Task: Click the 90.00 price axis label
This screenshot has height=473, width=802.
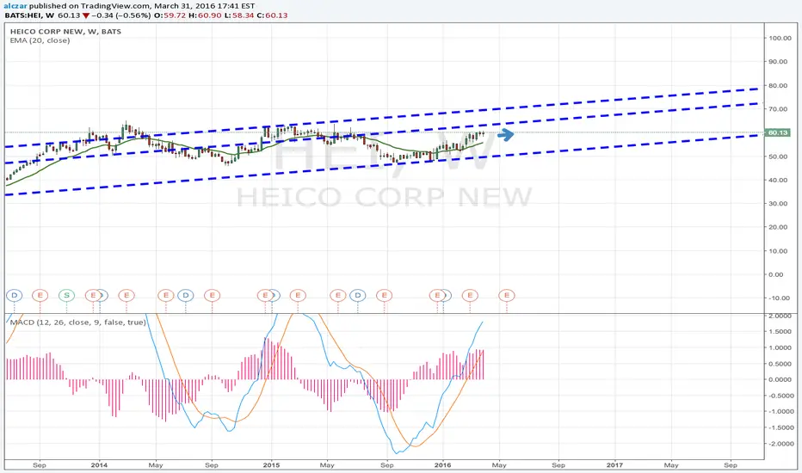Action: click(x=777, y=61)
